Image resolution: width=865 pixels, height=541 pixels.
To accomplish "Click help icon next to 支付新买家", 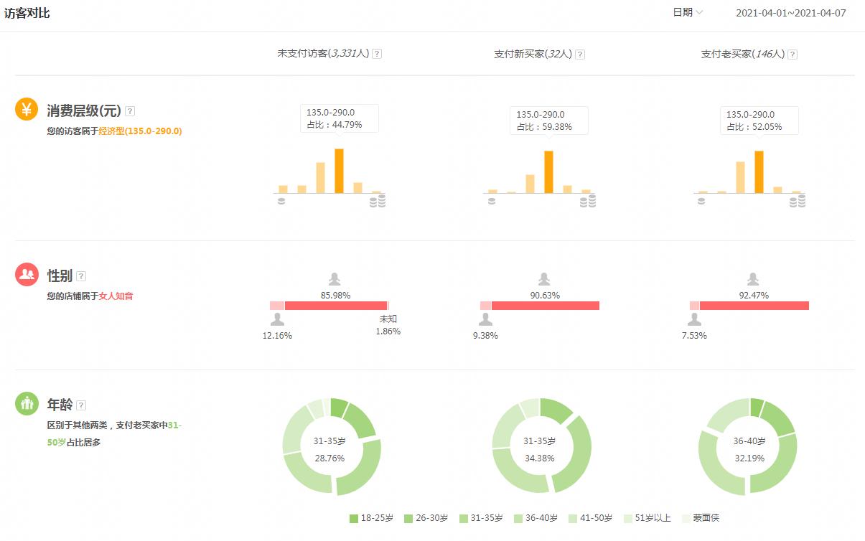I will tap(580, 55).
